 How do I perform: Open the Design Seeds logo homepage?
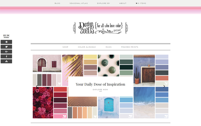100,28
